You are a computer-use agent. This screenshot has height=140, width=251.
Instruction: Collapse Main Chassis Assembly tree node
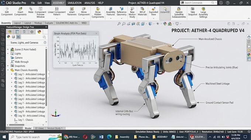click(x=8, y=70)
